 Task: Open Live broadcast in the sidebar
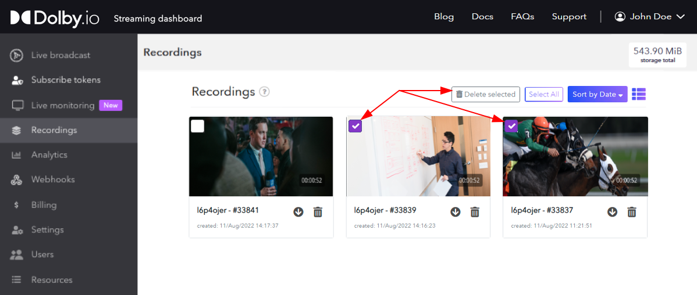click(61, 55)
